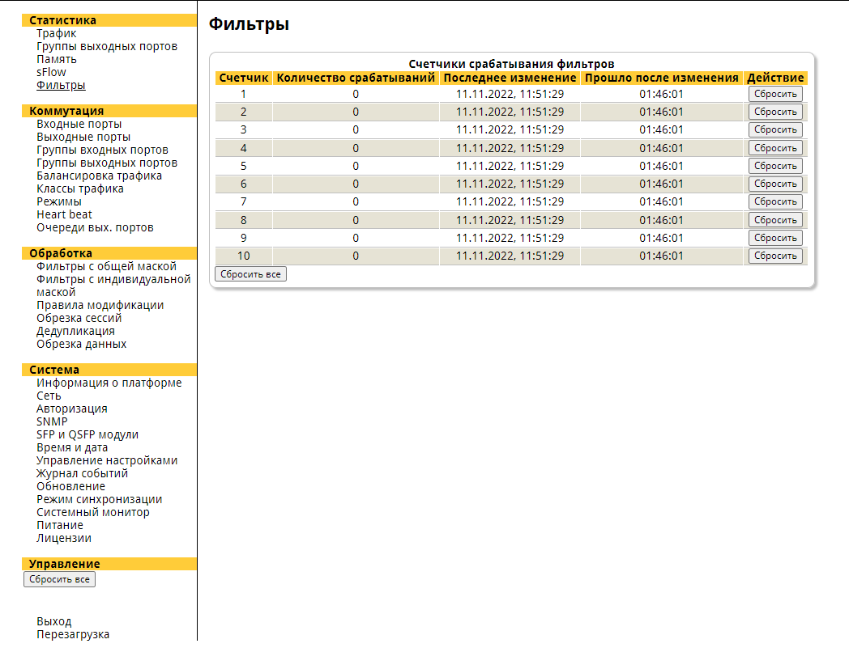
Task: Open the Дедупликация page
Action: [x=75, y=331]
